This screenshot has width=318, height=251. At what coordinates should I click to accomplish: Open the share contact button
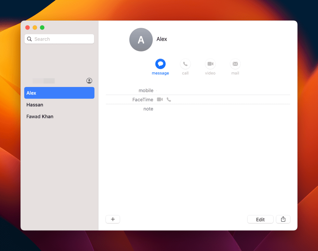coord(283,219)
